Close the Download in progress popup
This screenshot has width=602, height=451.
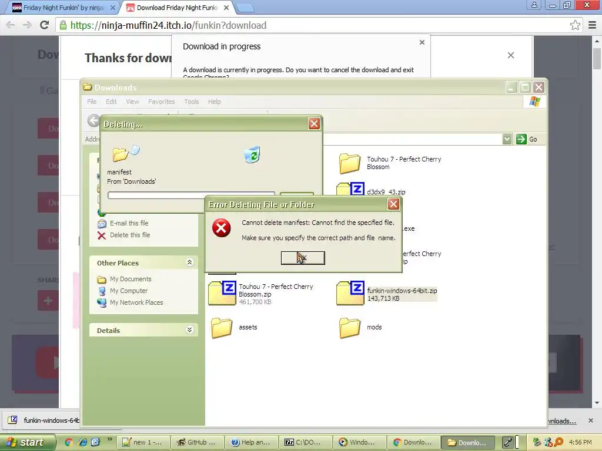(422, 42)
